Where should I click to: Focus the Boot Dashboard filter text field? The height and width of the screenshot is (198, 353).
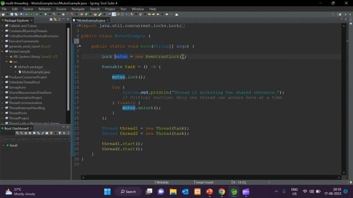(35, 139)
